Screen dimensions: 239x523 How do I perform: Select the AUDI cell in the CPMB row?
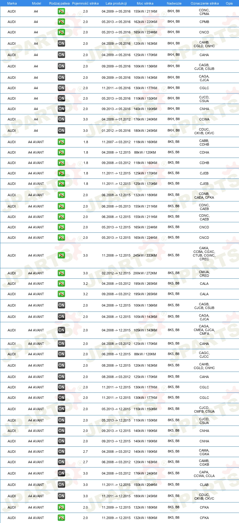[x=12, y=22]
